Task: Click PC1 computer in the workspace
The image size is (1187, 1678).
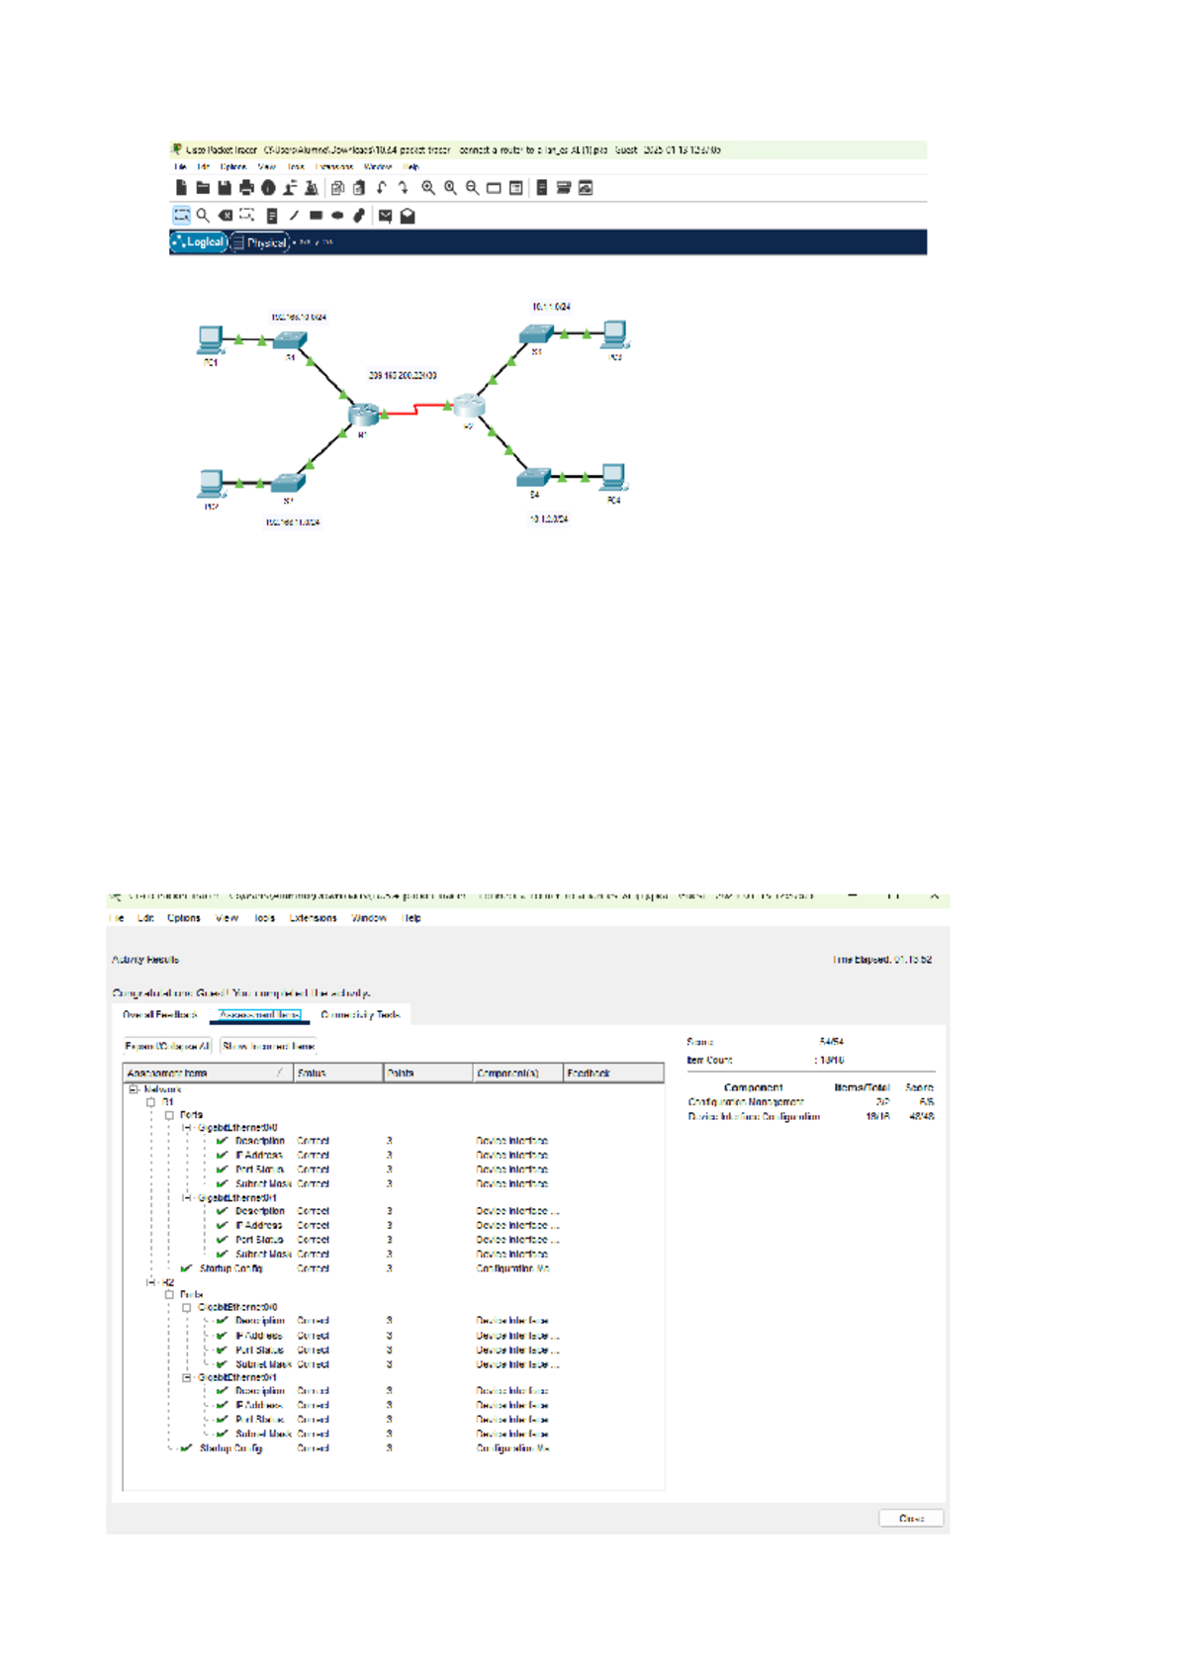Action: [x=210, y=339]
